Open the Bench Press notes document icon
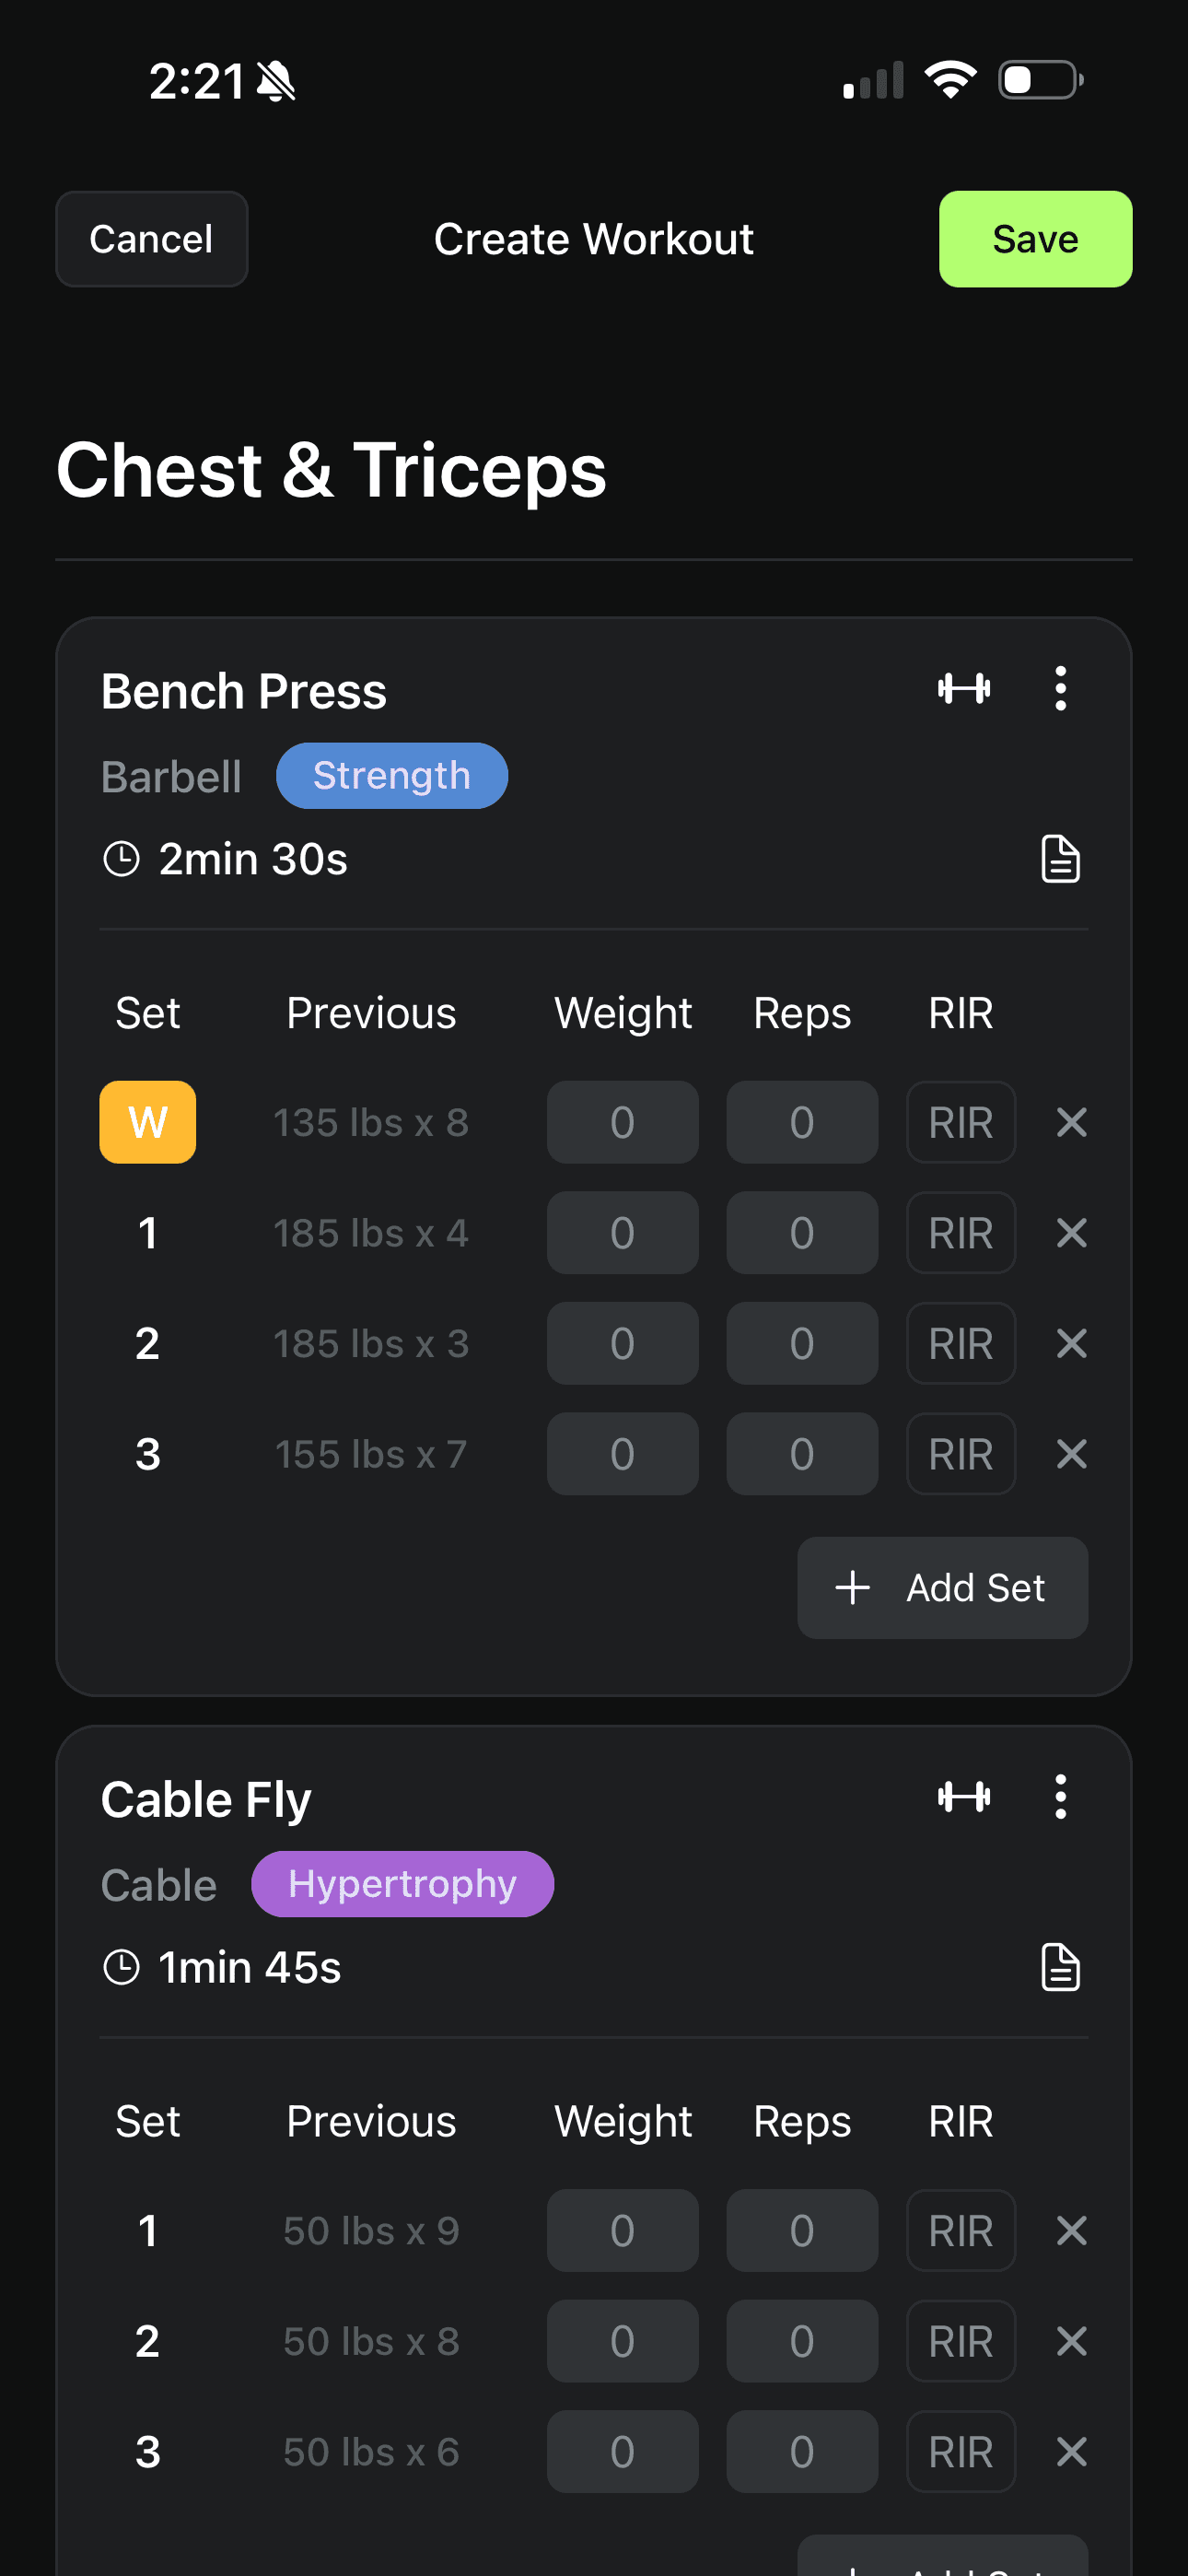 click(1060, 858)
